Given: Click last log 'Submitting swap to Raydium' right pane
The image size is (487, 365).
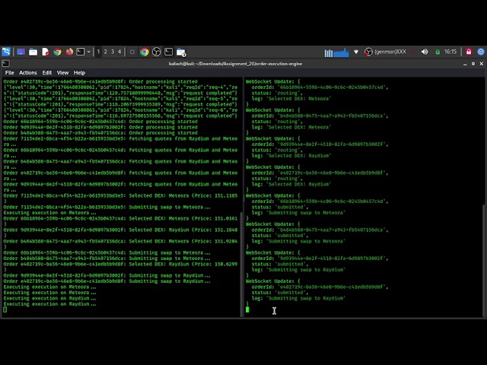Looking at the screenshot, I should (x=298, y=298).
